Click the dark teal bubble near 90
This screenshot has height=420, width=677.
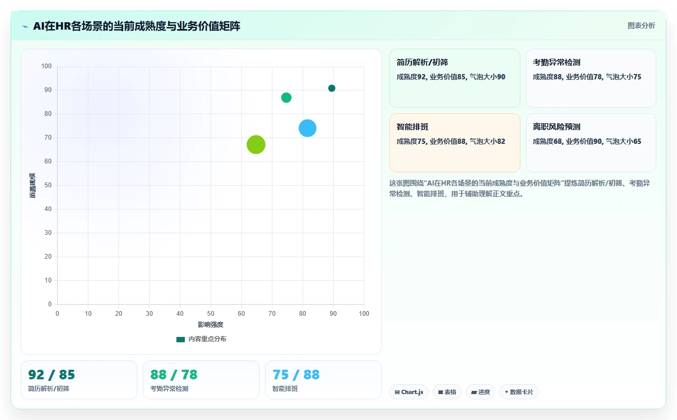332,88
